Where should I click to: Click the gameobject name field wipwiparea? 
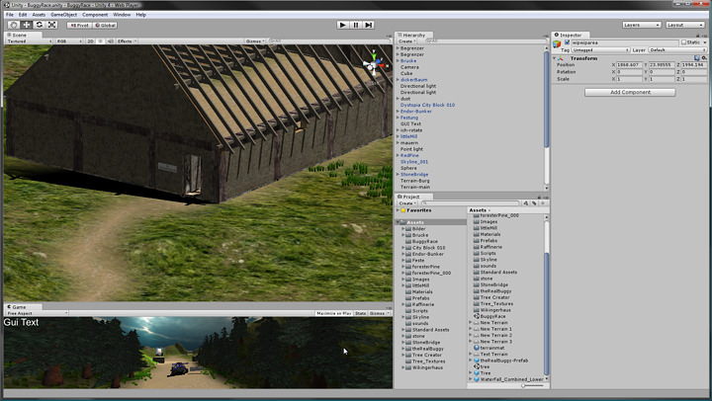coord(625,42)
